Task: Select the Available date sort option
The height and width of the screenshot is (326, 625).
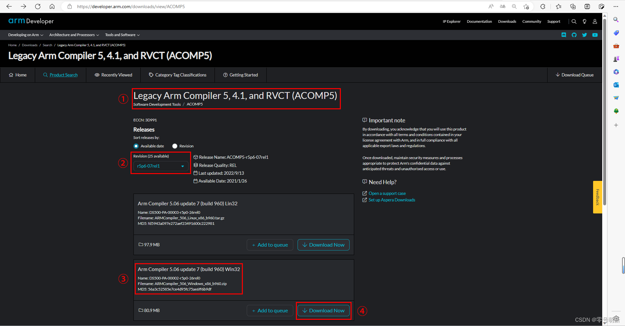Action: pyautogui.click(x=136, y=146)
